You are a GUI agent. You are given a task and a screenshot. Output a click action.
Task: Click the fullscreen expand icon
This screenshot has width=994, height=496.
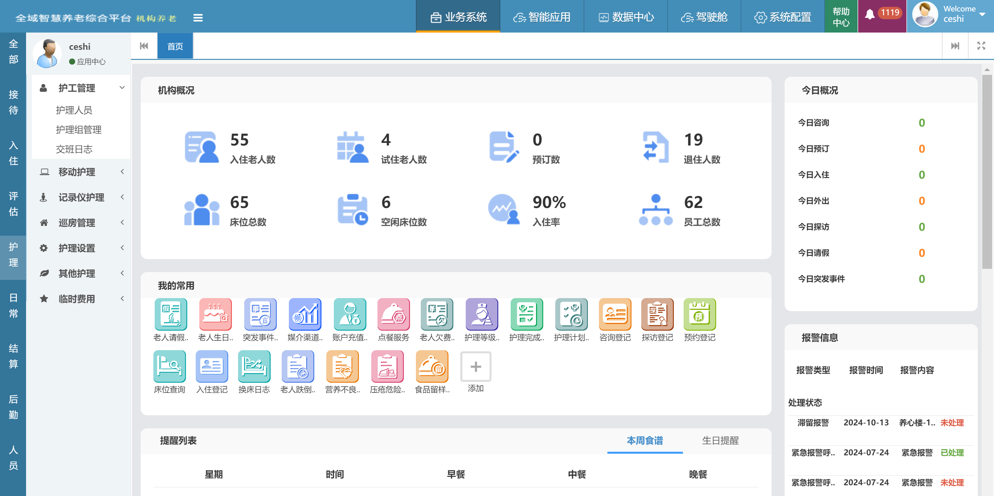tap(981, 46)
